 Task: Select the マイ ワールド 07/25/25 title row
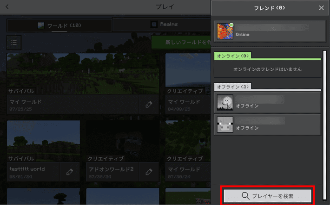73,105
